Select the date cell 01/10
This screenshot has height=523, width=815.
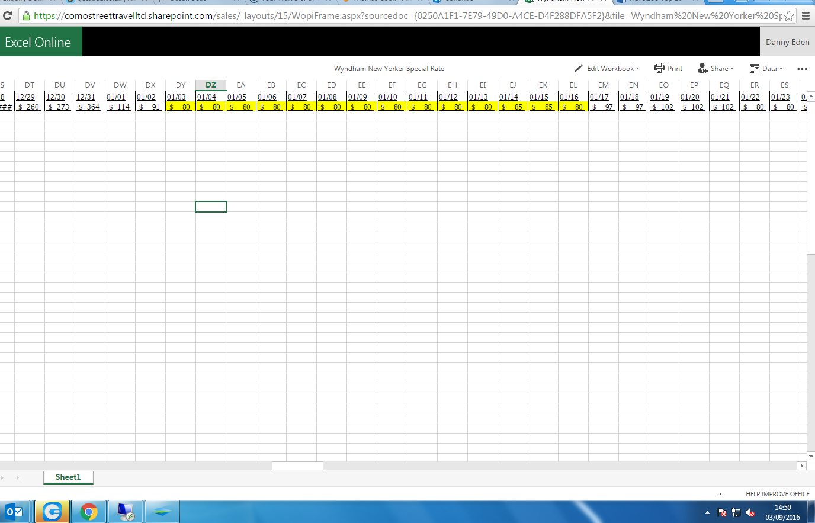point(392,97)
